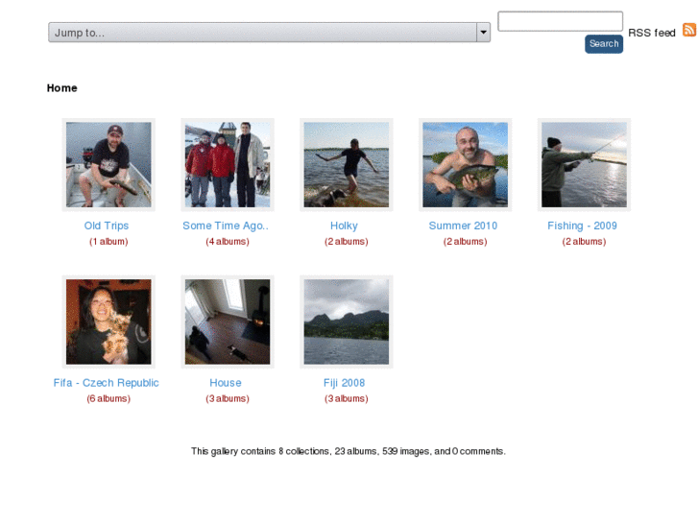This screenshot has width=698, height=523.
Task: Click the Summer 2010 thumbnail image
Action: (x=466, y=165)
